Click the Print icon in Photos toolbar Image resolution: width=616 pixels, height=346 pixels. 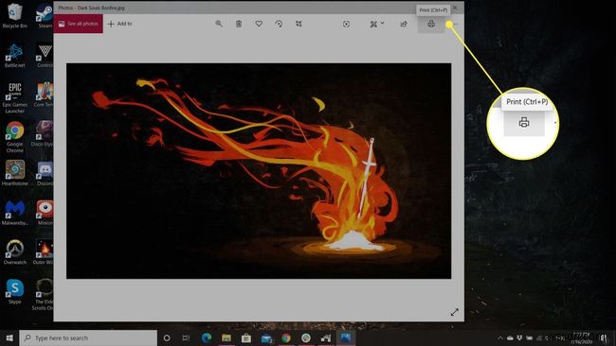tap(431, 24)
